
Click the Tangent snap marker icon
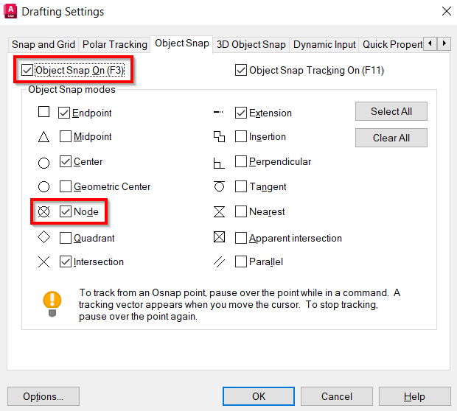[219, 186]
